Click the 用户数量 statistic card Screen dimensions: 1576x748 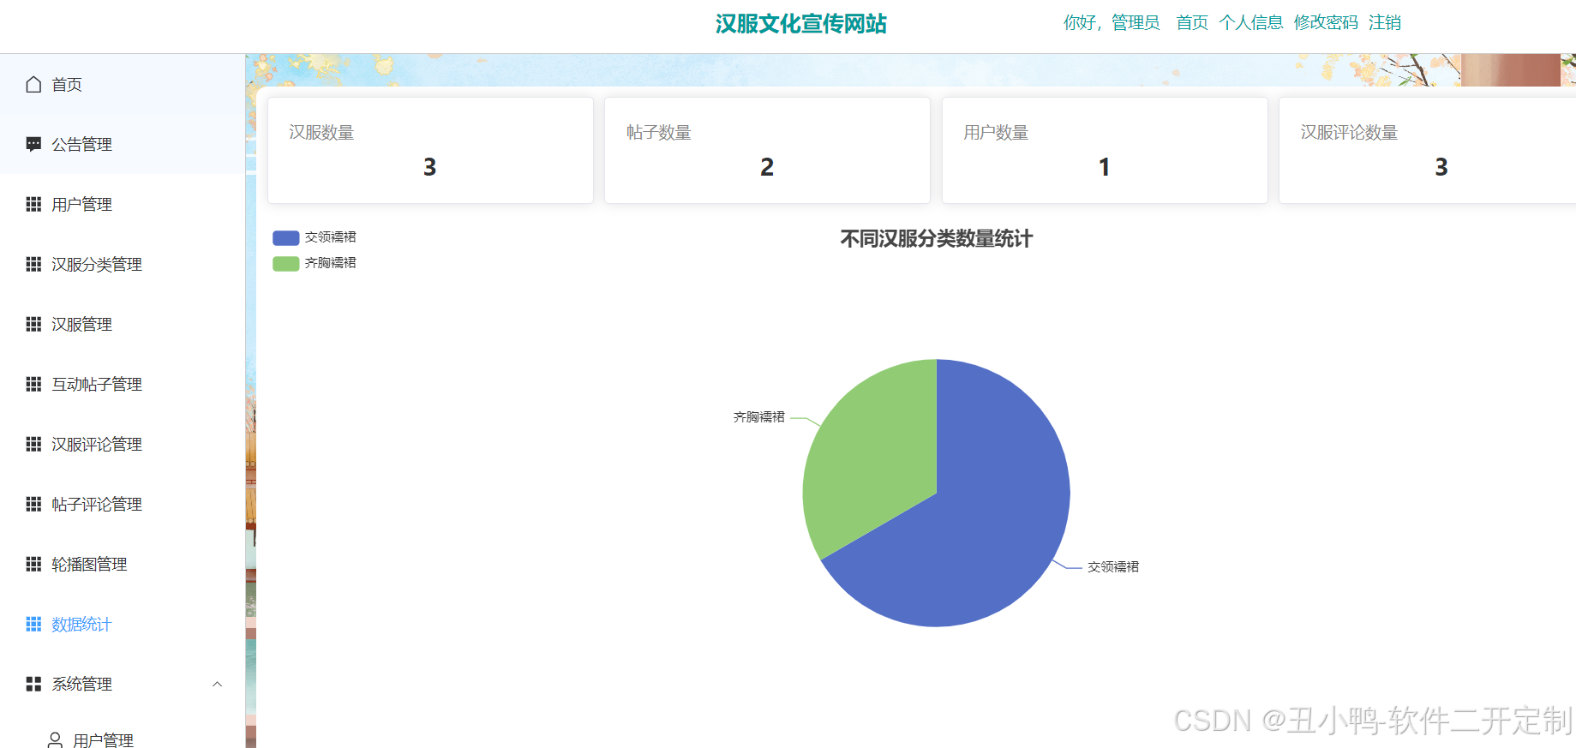[x=1105, y=150]
